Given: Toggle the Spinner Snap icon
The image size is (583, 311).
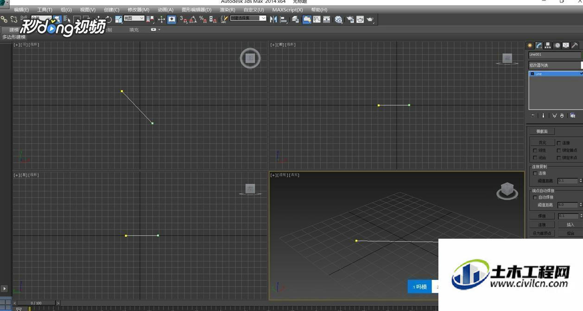Looking at the screenshot, I should click(213, 19).
